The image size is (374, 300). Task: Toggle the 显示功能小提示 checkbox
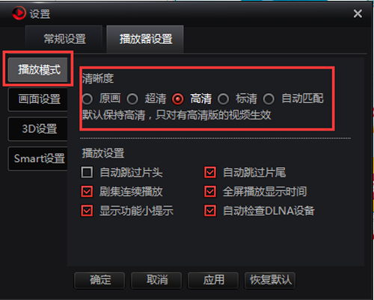[87, 210]
